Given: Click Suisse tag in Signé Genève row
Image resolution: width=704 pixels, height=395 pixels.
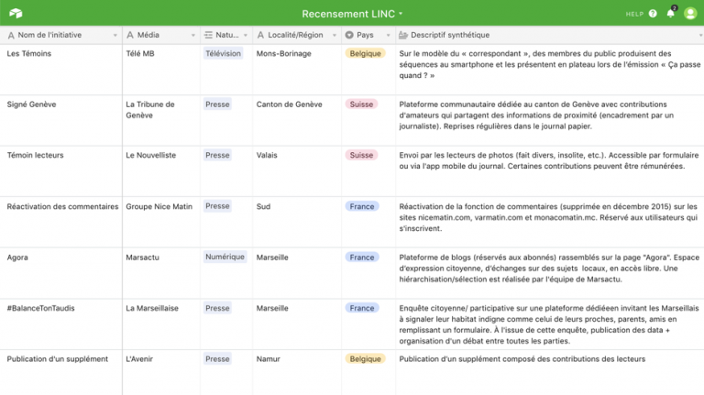Looking at the screenshot, I should (x=361, y=104).
